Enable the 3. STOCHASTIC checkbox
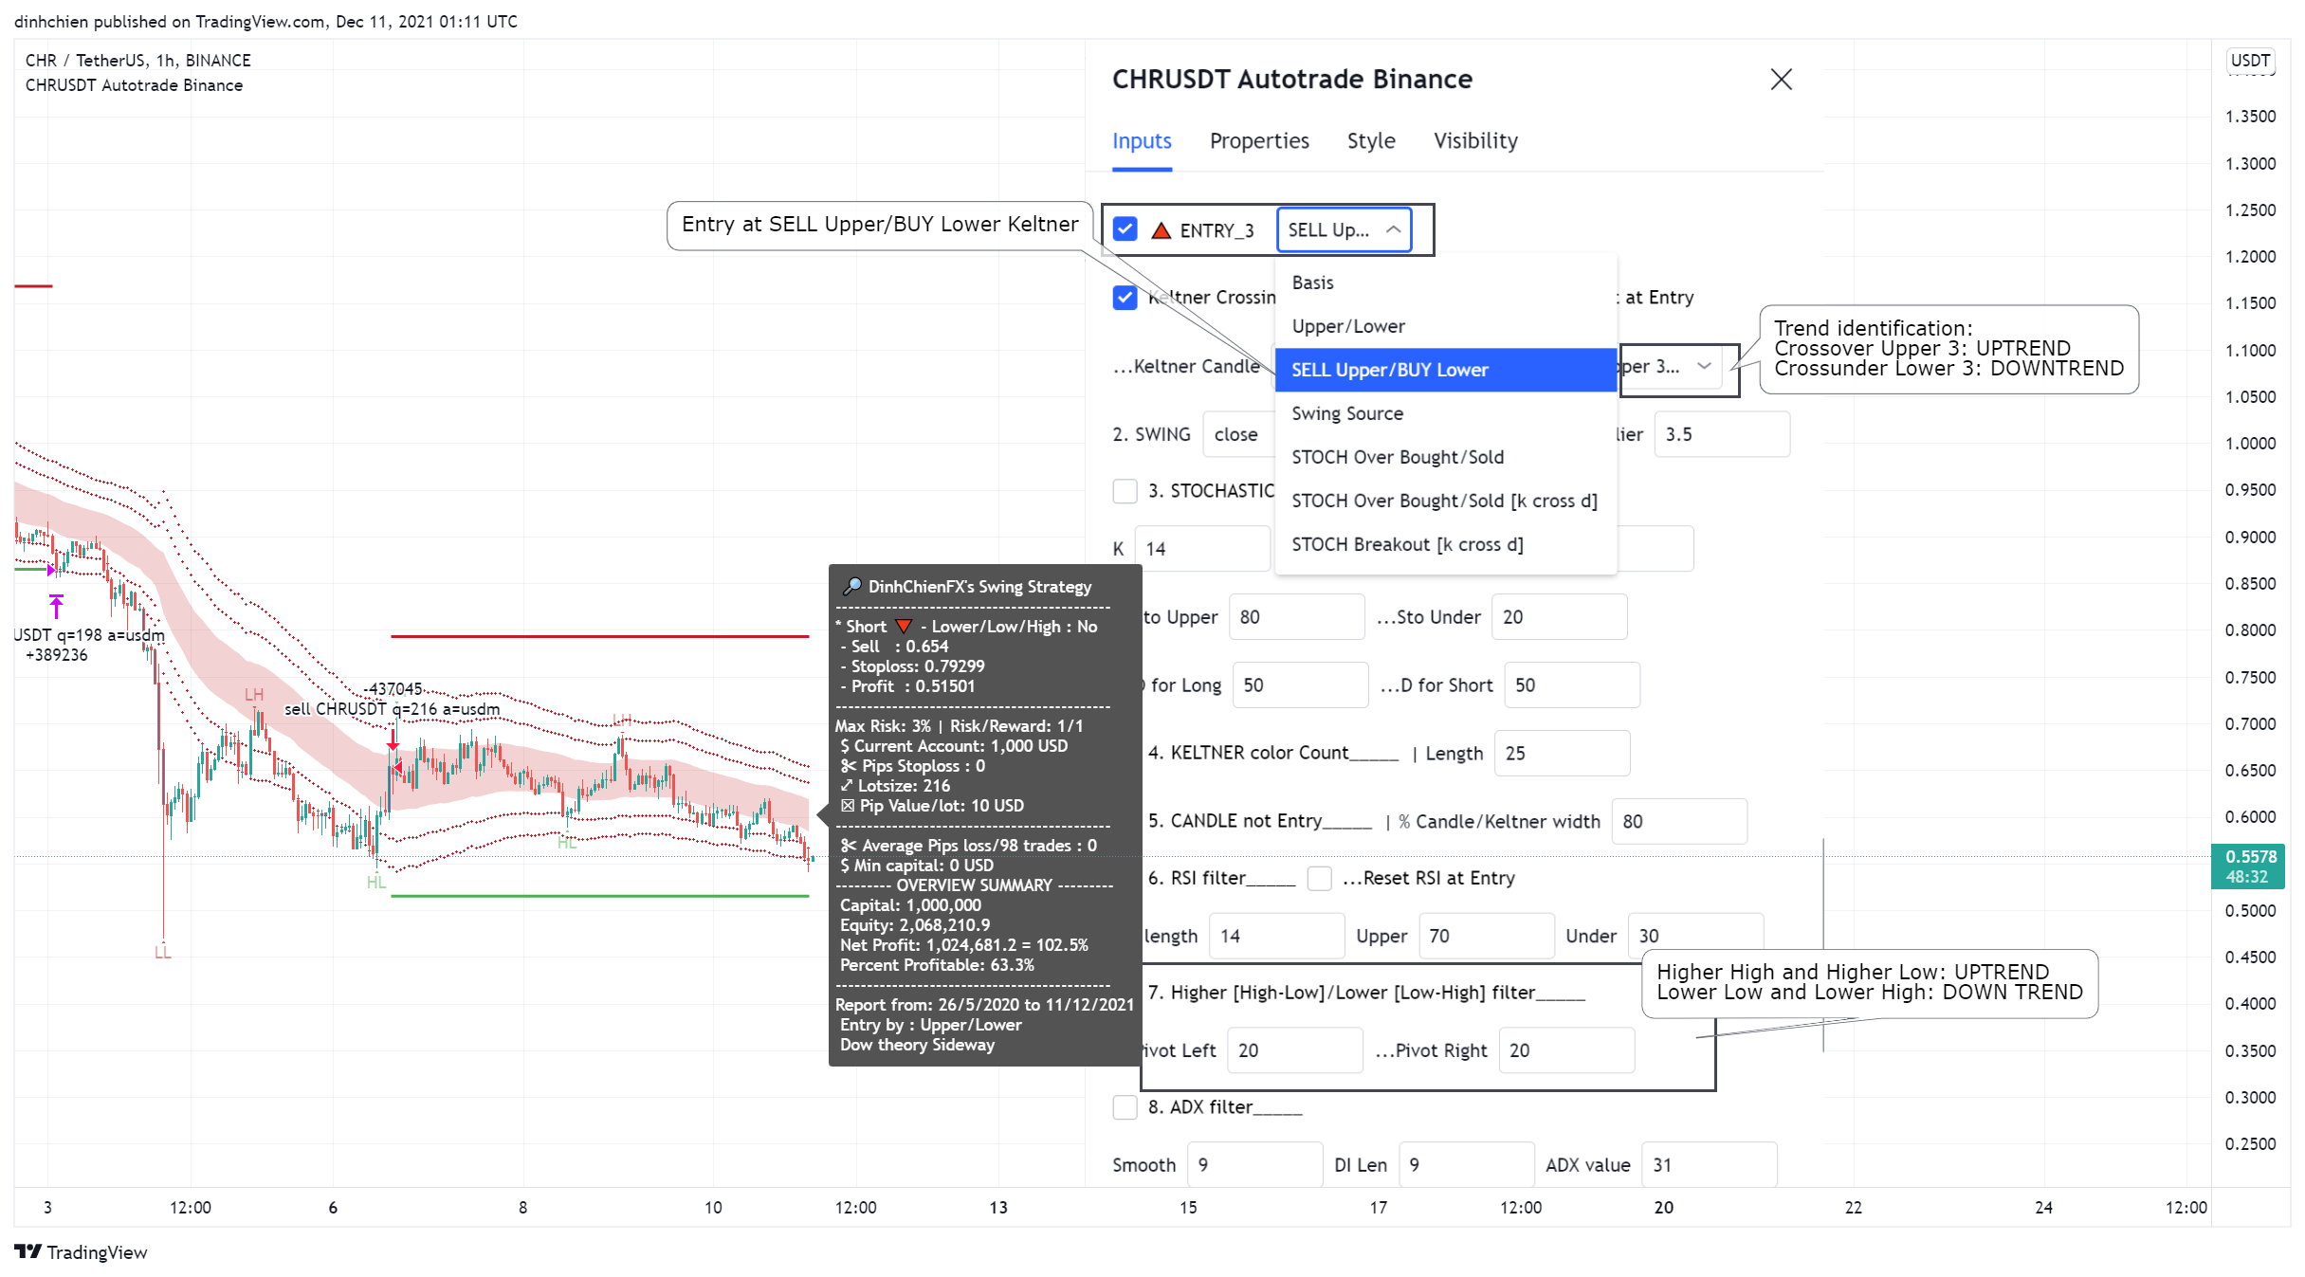This screenshot has width=2305, height=1277. coord(1125,491)
